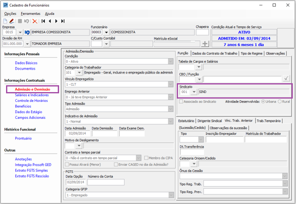Click the Número da Conta field
Viewport: 296px width, 204px height.
pyautogui.click(x=106, y=182)
